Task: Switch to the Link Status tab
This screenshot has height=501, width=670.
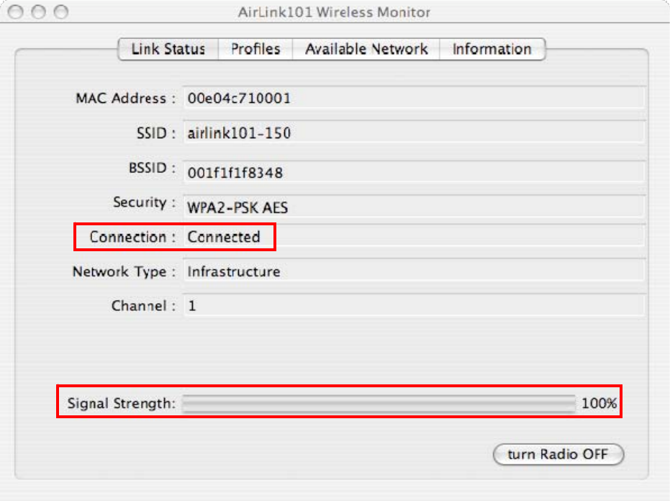Action: (168, 49)
